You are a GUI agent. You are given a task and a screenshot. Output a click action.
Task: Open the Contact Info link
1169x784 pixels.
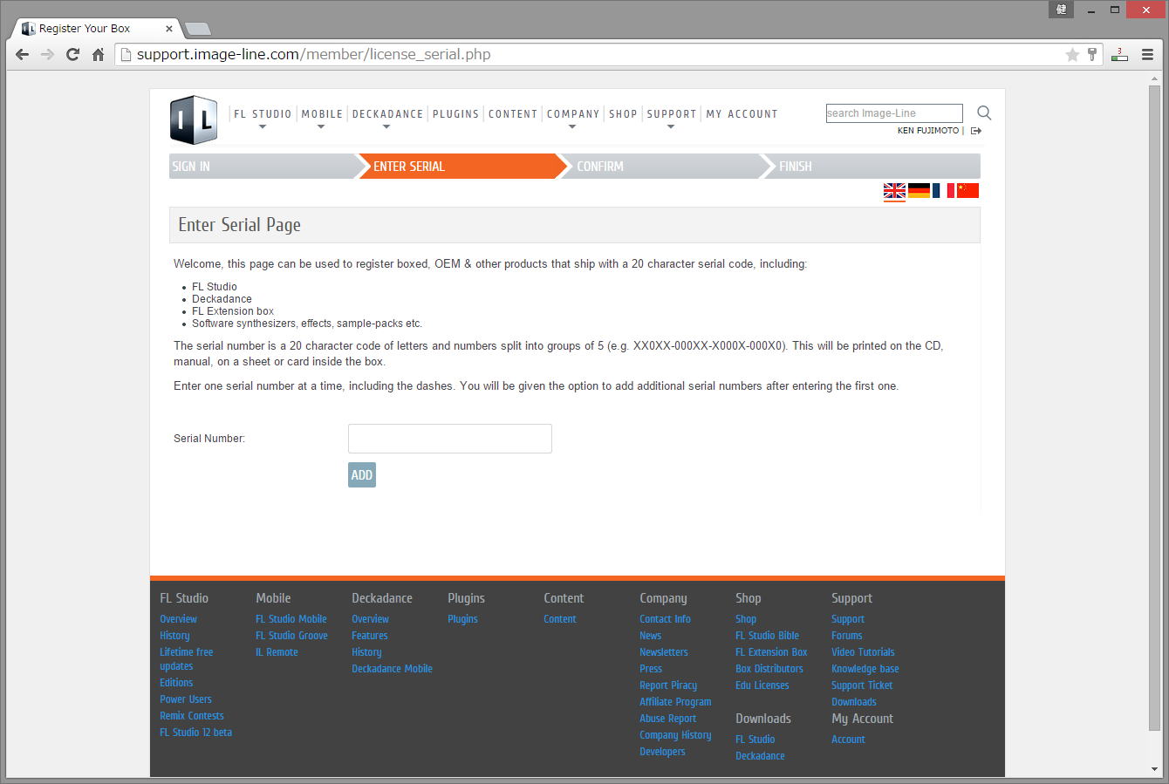666,619
